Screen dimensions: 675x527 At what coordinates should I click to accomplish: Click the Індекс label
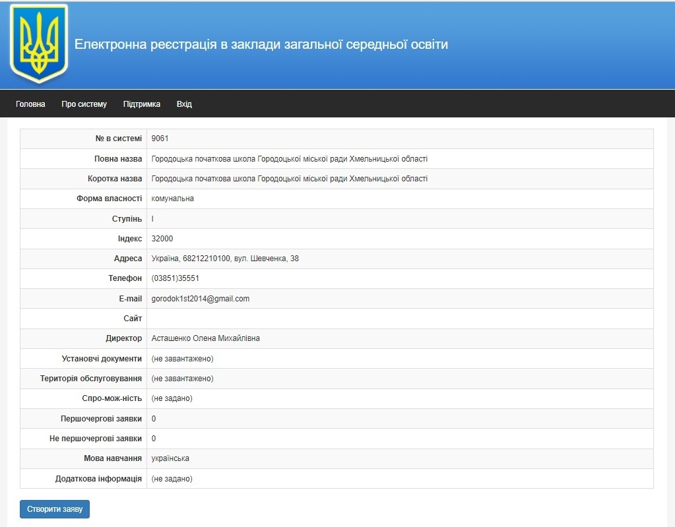pyautogui.click(x=130, y=238)
